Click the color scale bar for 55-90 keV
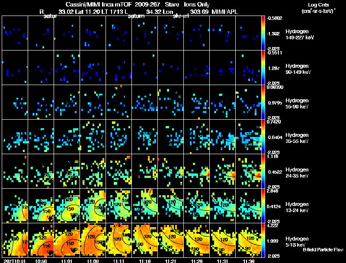This screenshot has width=346, height=263. coord(263,102)
